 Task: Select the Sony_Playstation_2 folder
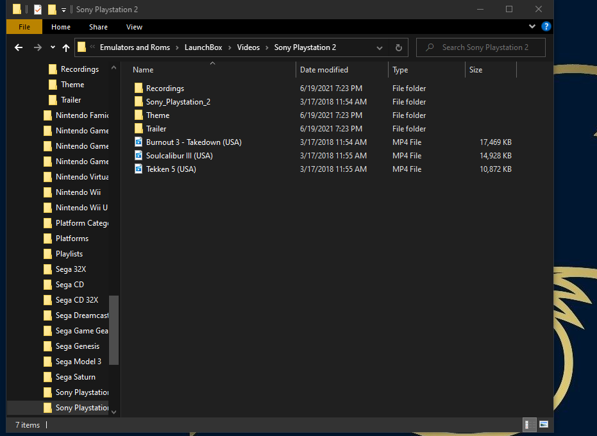click(x=178, y=102)
